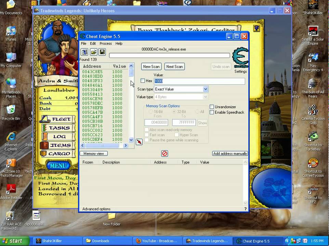This screenshot has width=329, height=246.
Task: Open Edit menu in Cheat Engine
Action: click(x=93, y=43)
